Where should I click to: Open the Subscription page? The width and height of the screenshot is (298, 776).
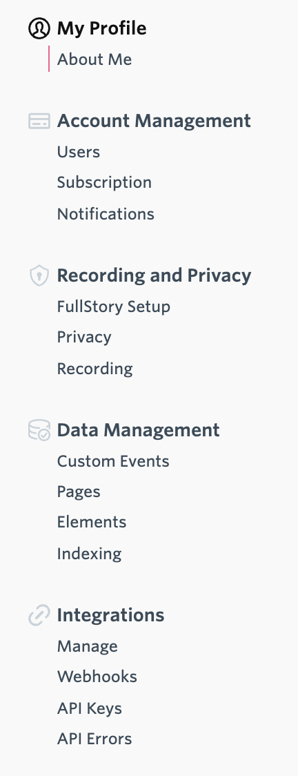click(104, 183)
